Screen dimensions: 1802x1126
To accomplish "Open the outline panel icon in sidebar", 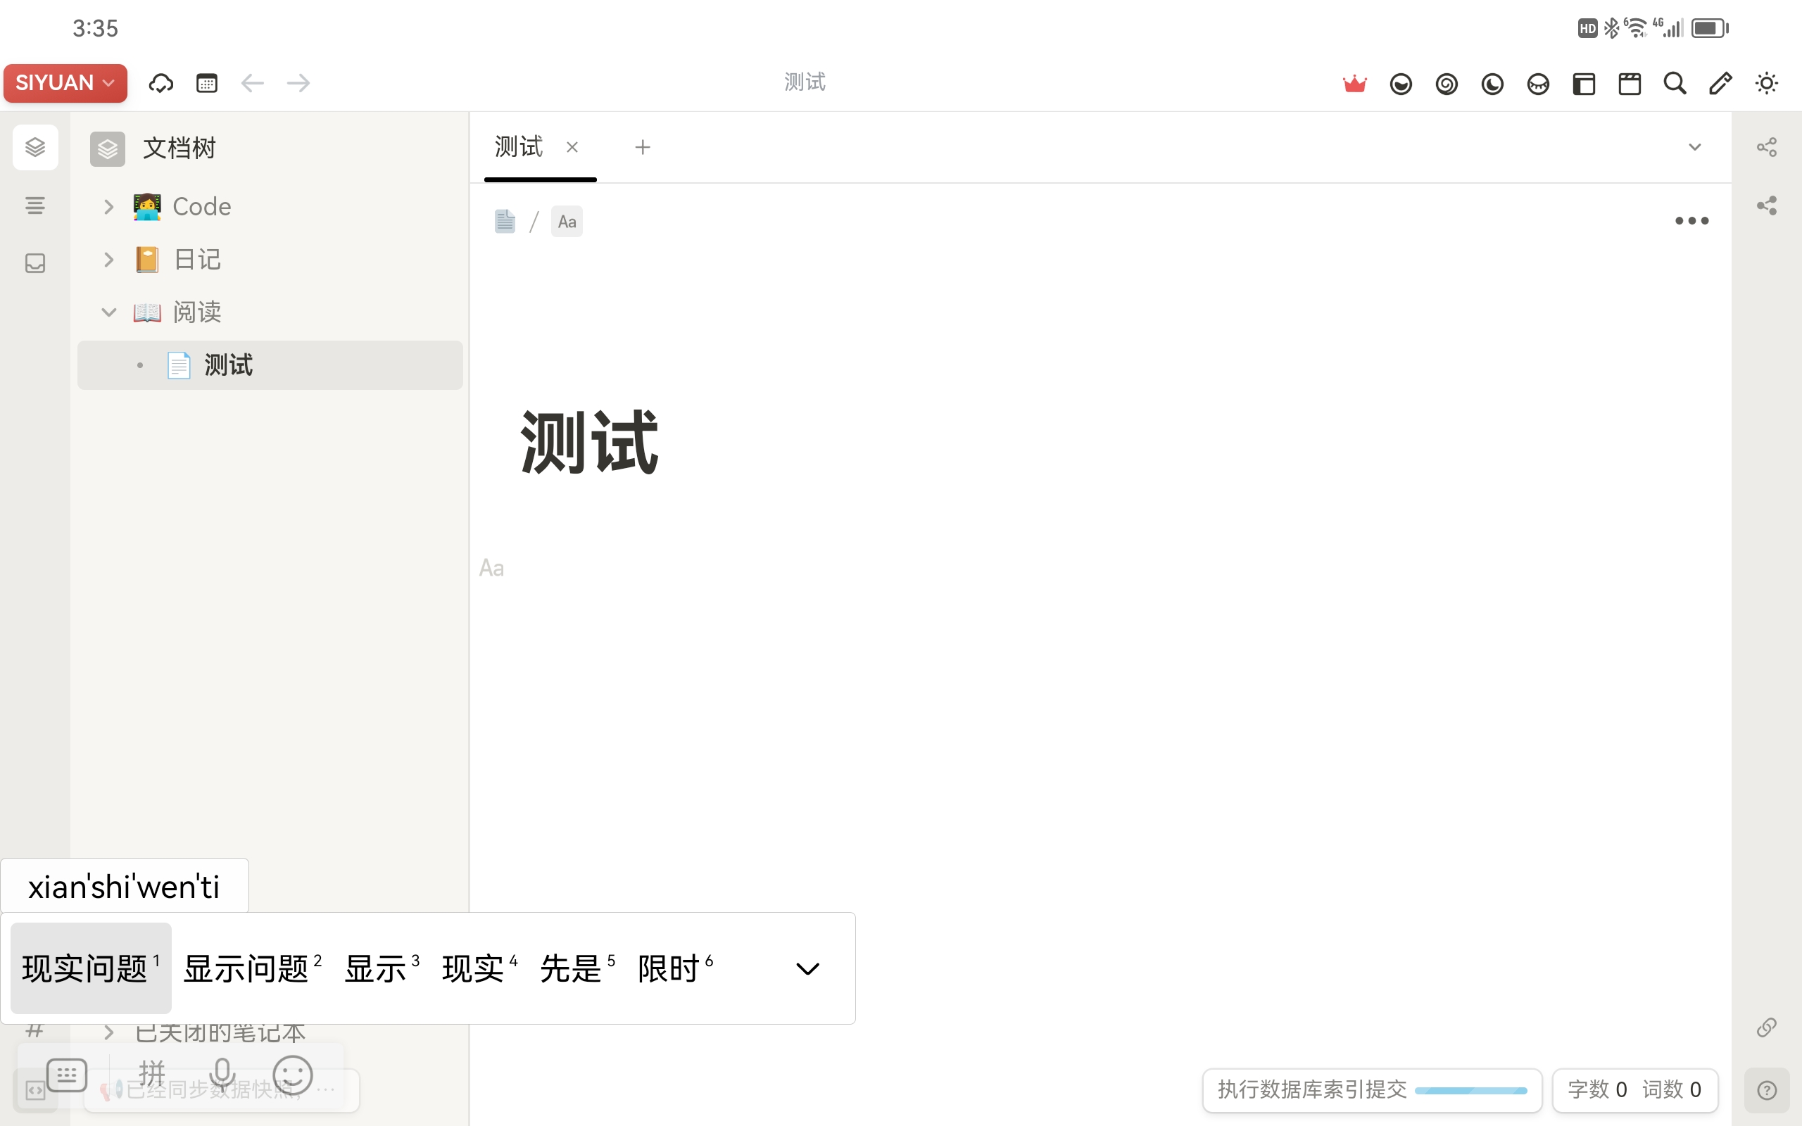I will click(x=35, y=205).
